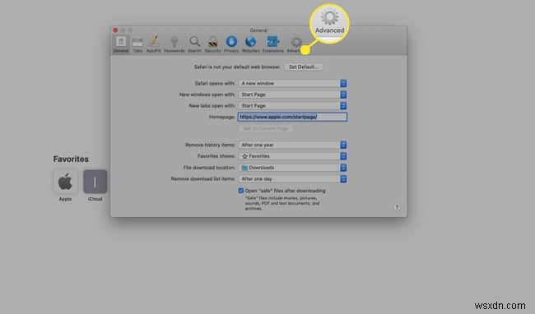The image size is (535, 314).
Task: Expand the Favorites shows dropdown
Action: click(293, 156)
